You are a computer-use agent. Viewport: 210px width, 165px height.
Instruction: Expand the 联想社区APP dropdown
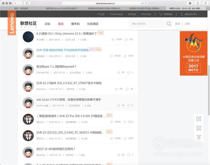click(x=190, y=14)
